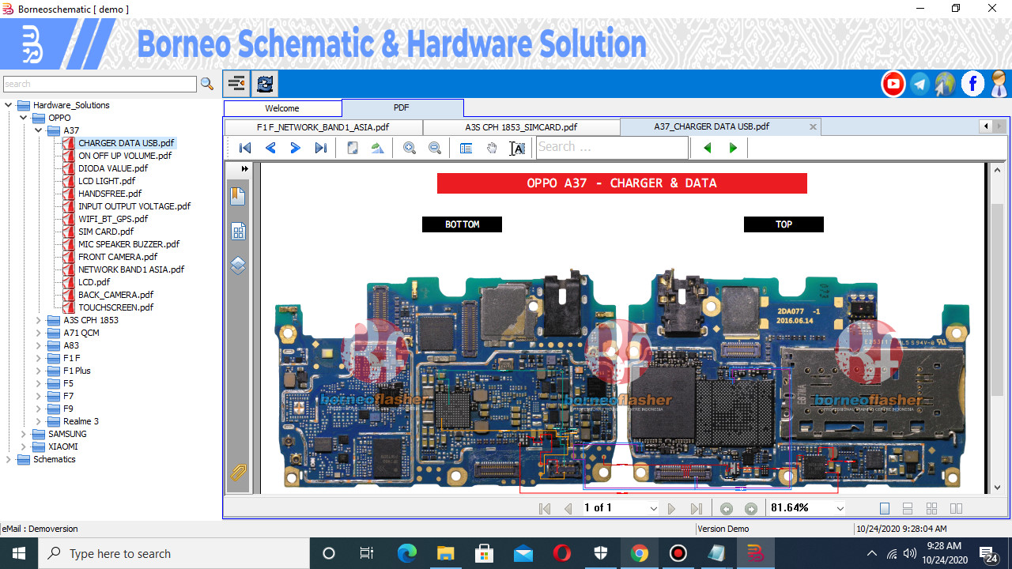Image resolution: width=1012 pixels, height=569 pixels.
Task: Open the Attachments paperclip panel
Action: tap(238, 473)
